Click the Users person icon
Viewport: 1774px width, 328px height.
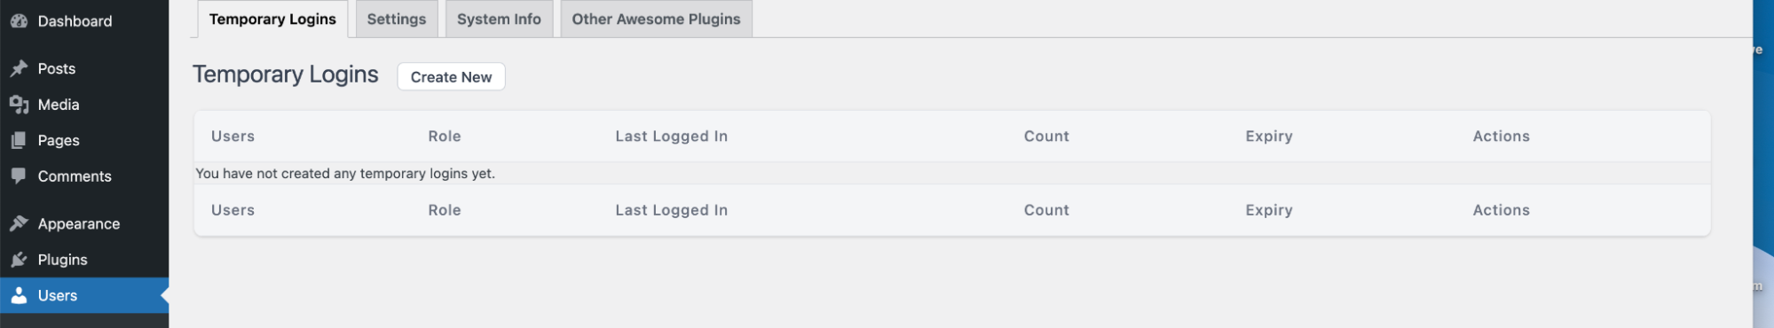[x=19, y=295]
